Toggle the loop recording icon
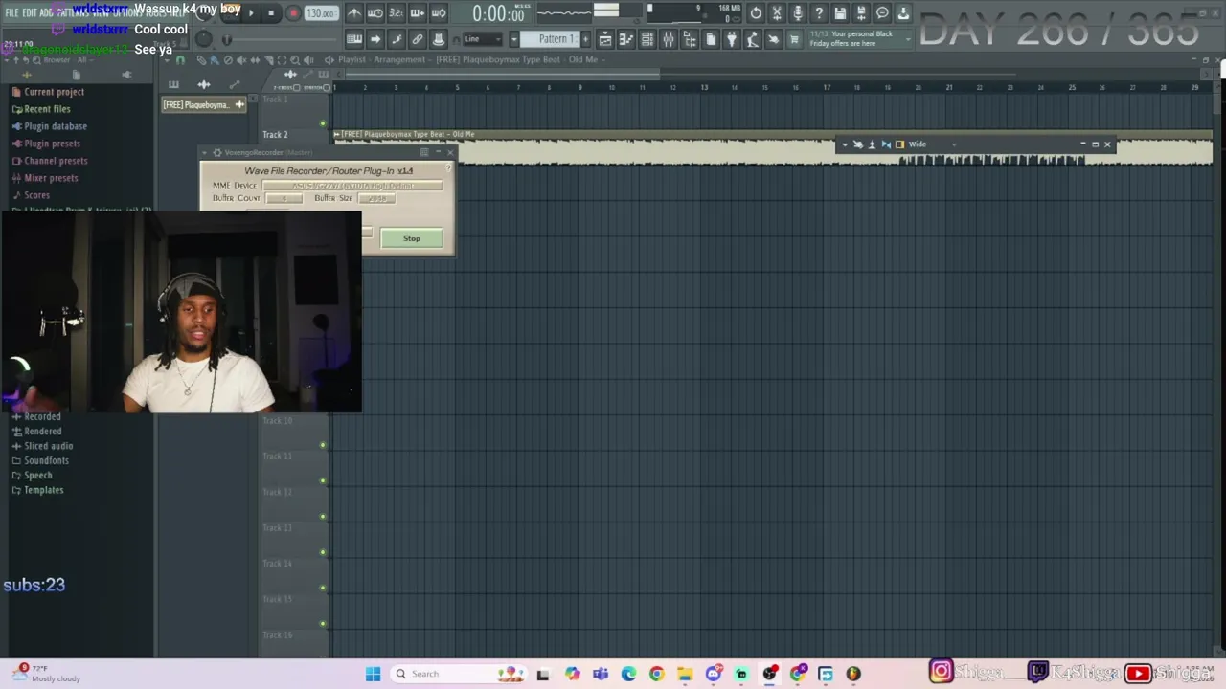The width and height of the screenshot is (1226, 689). coord(439,13)
